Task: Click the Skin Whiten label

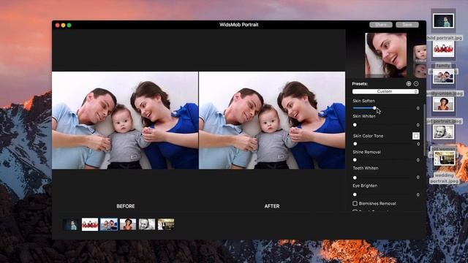Action: 364,116
